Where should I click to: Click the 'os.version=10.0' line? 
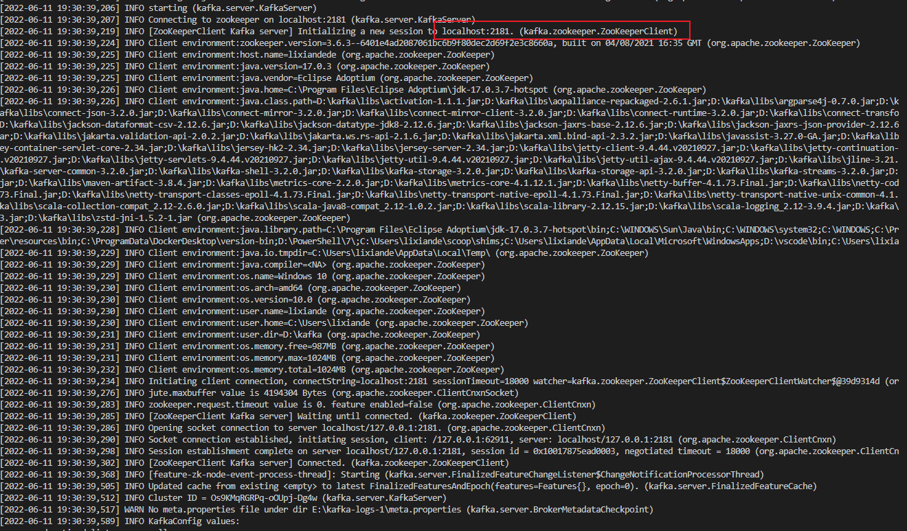236,299
